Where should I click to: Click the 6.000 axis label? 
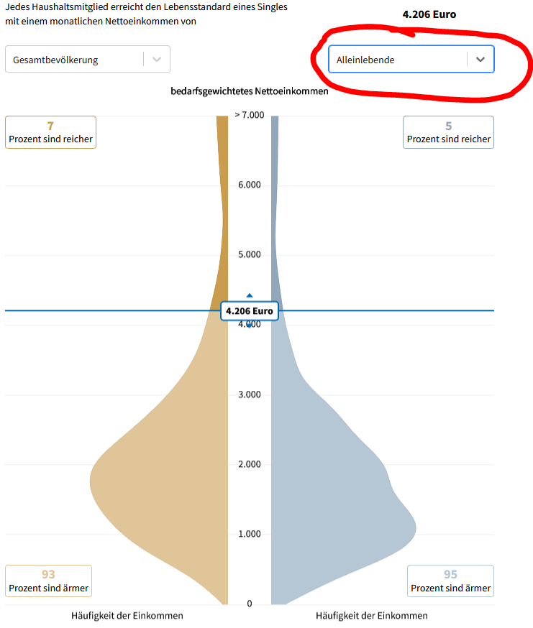coord(250,185)
